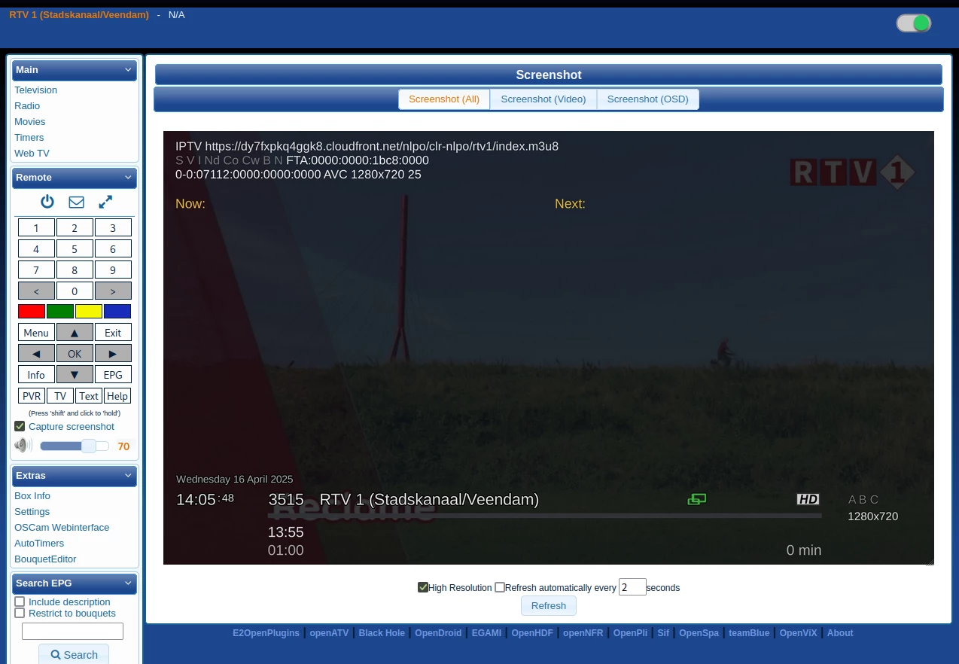The image size is (959, 664).
Task: Open OpenPli footer link
Action: click(630, 633)
